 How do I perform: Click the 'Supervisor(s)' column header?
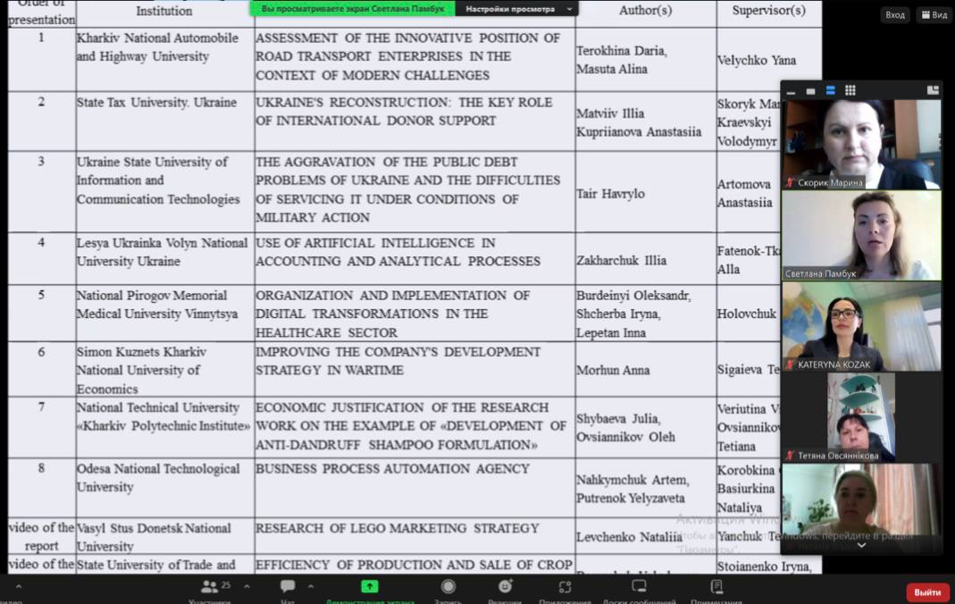click(768, 11)
